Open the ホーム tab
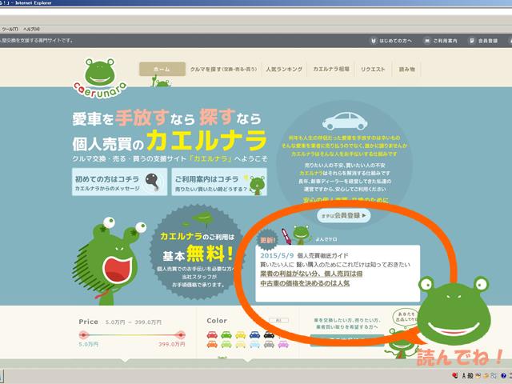The width and height of the screenshot is (512, 384). (162, 70)
